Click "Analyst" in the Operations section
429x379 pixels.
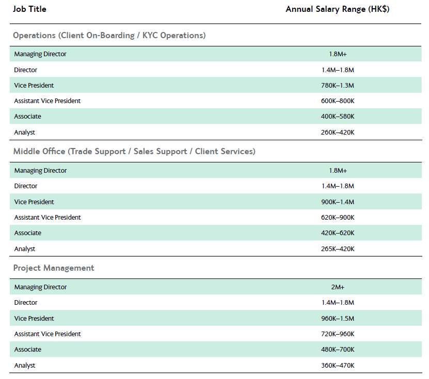point(25,133)
